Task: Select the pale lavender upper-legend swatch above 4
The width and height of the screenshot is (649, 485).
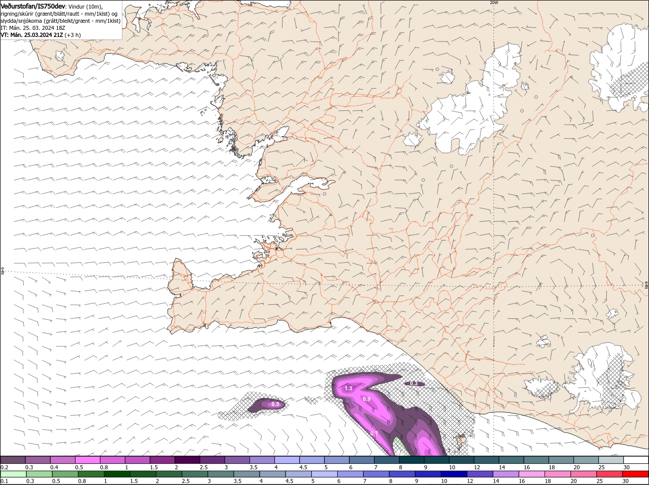Action: (286, 460)
